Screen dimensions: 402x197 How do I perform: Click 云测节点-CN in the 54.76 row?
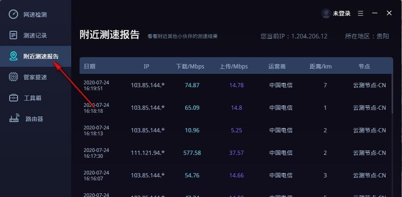[369, 175]
